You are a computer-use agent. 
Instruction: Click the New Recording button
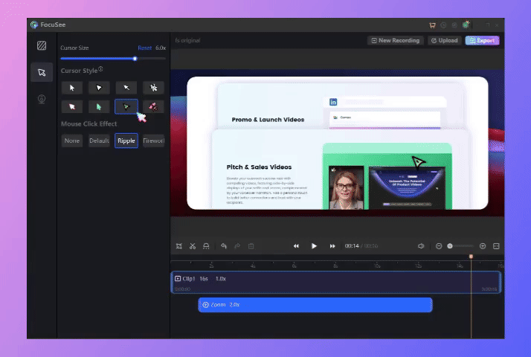point(395,40)
